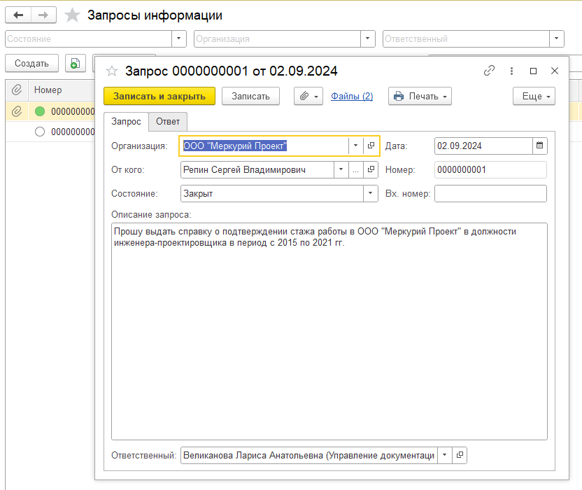Click the Записать button

[250, 96]
